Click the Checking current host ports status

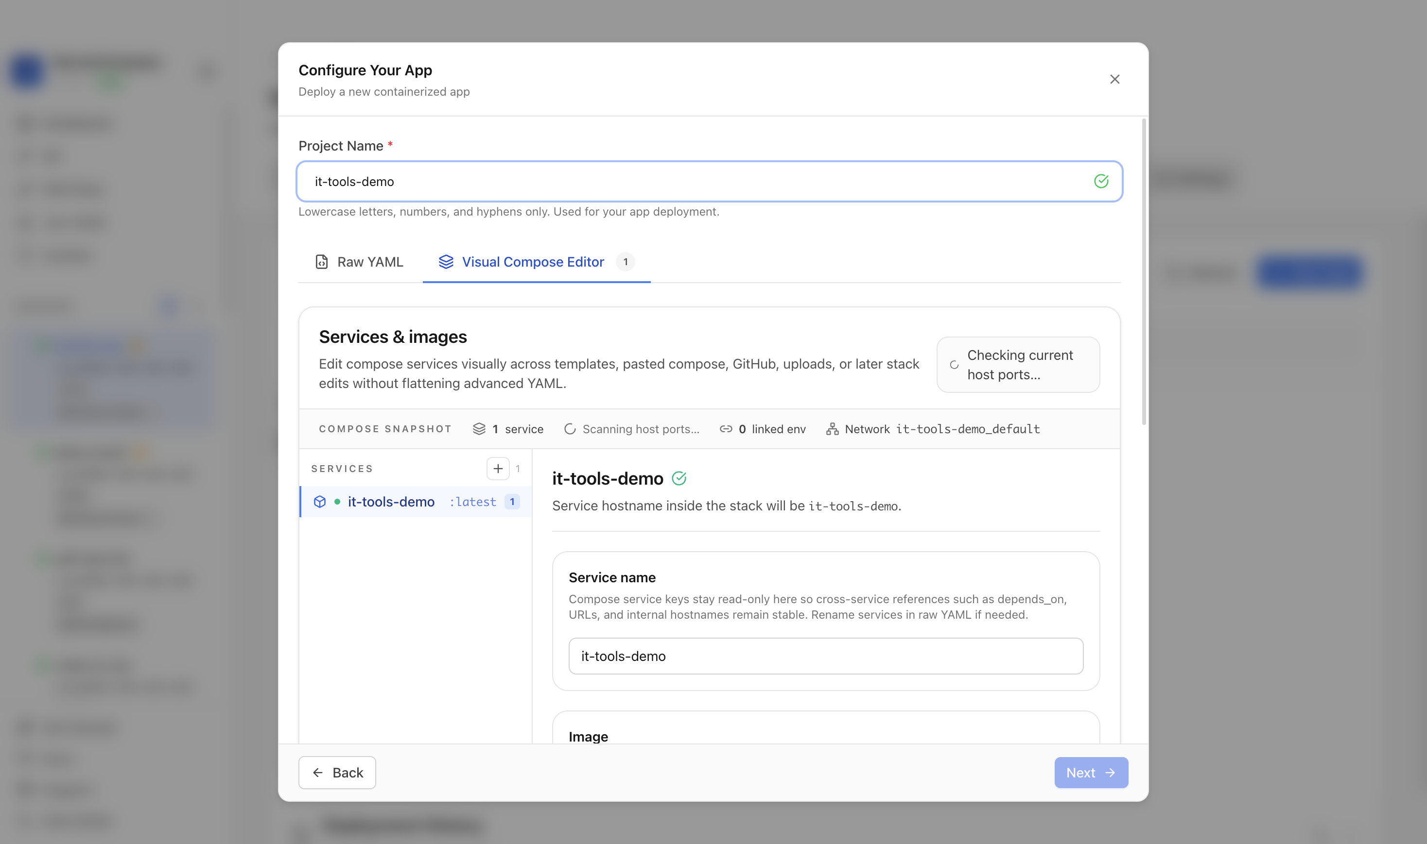(x=1018, y=365)
